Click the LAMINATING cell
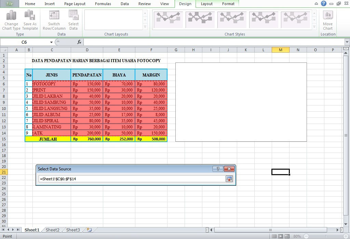This screenshot has width=350, height=239. 52,127
